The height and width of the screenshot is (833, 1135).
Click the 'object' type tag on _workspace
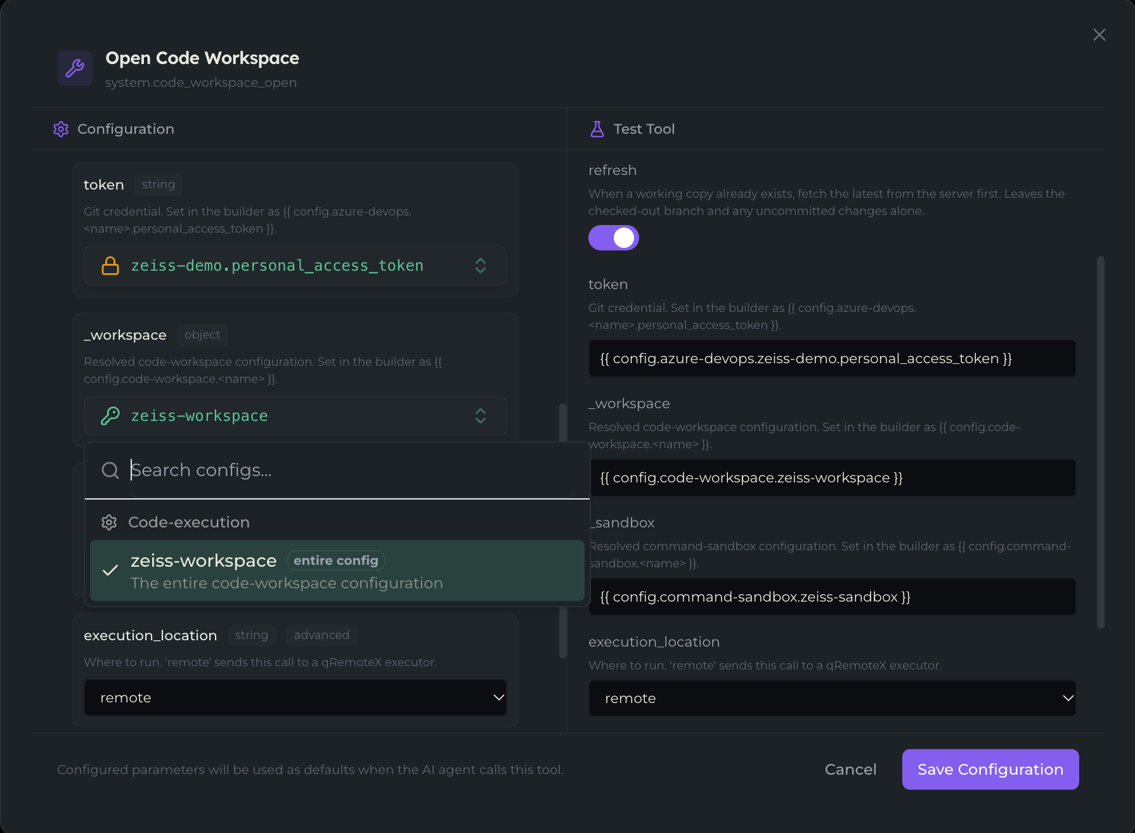click(x=202, y=335)
